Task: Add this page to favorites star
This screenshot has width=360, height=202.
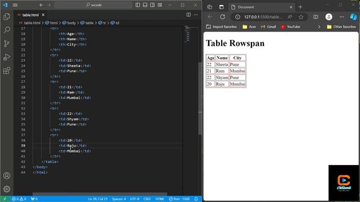Action: tap(301, 17)
